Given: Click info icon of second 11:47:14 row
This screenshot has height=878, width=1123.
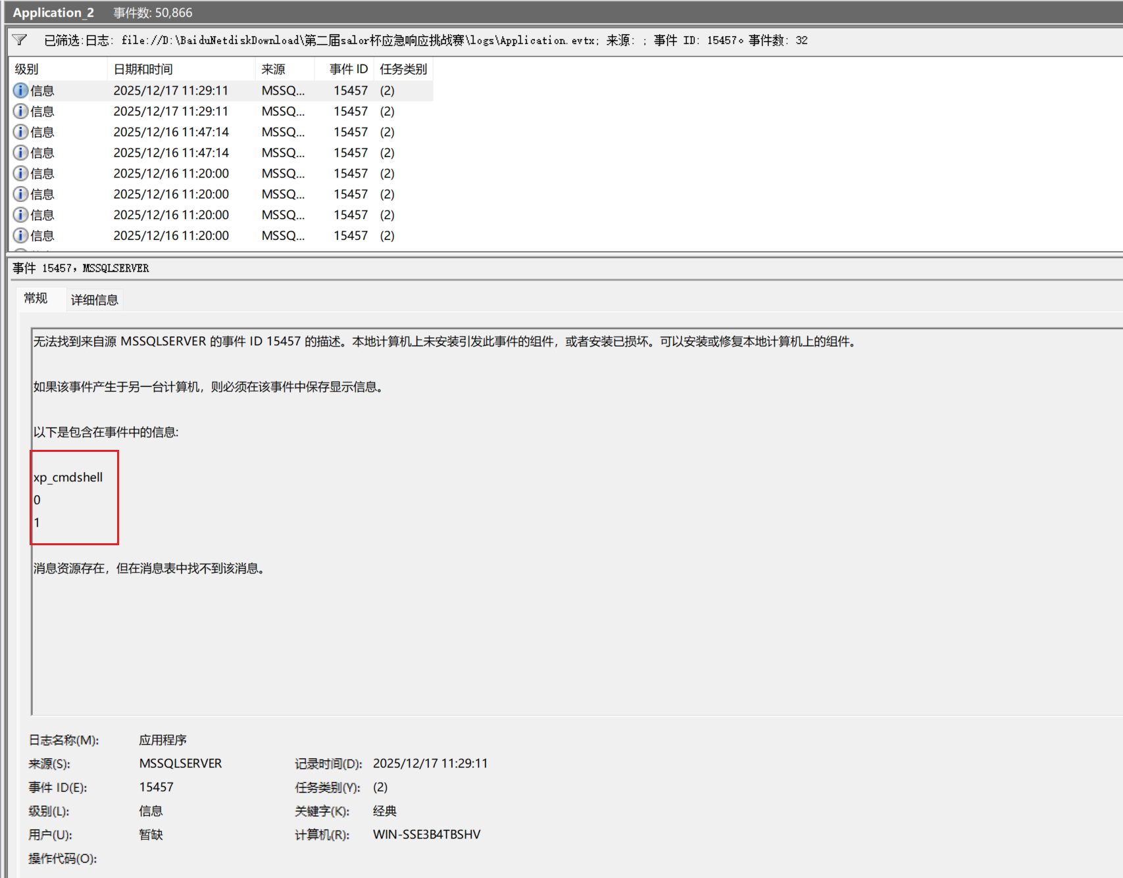Looking at the screenshot, I should (21, 153).
